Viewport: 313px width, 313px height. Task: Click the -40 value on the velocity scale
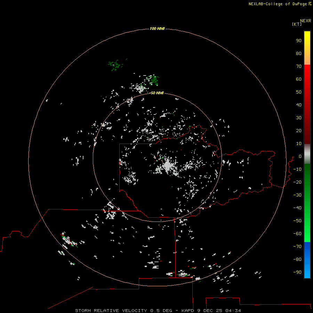297,208
